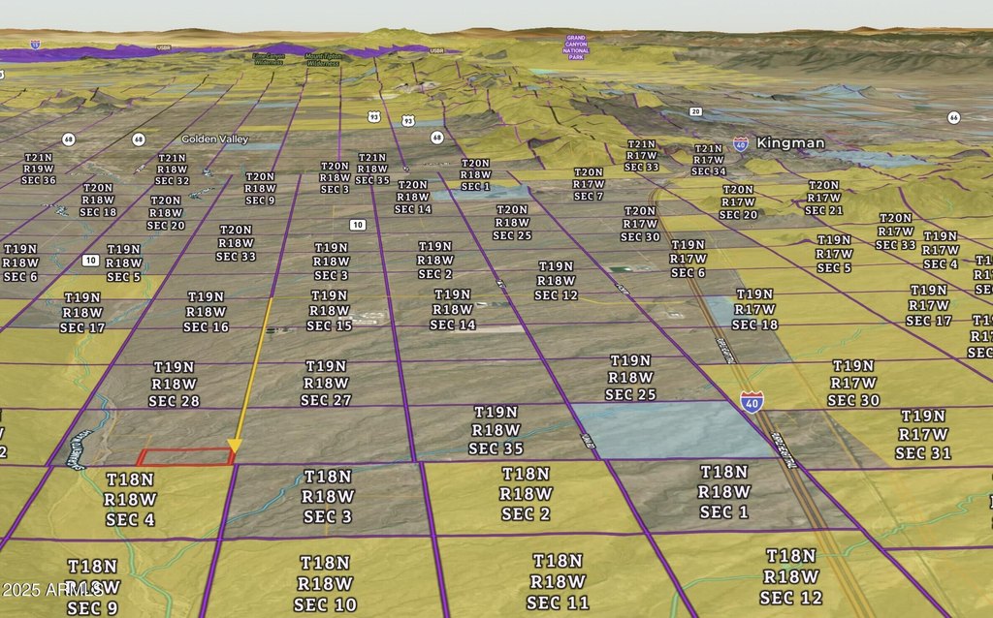Click the Route 20 road marker near Kingman
Viewport: 993px width, 618px height.
695,111
